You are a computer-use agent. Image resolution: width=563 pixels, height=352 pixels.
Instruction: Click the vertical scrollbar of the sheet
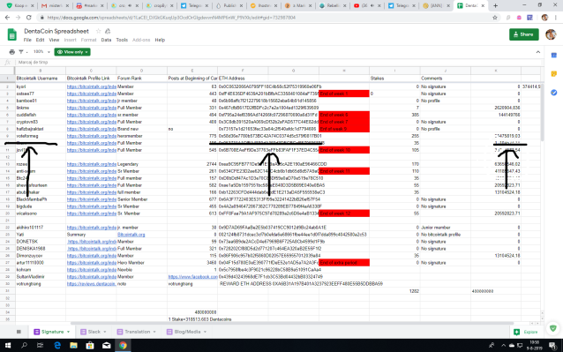point(542,111)
